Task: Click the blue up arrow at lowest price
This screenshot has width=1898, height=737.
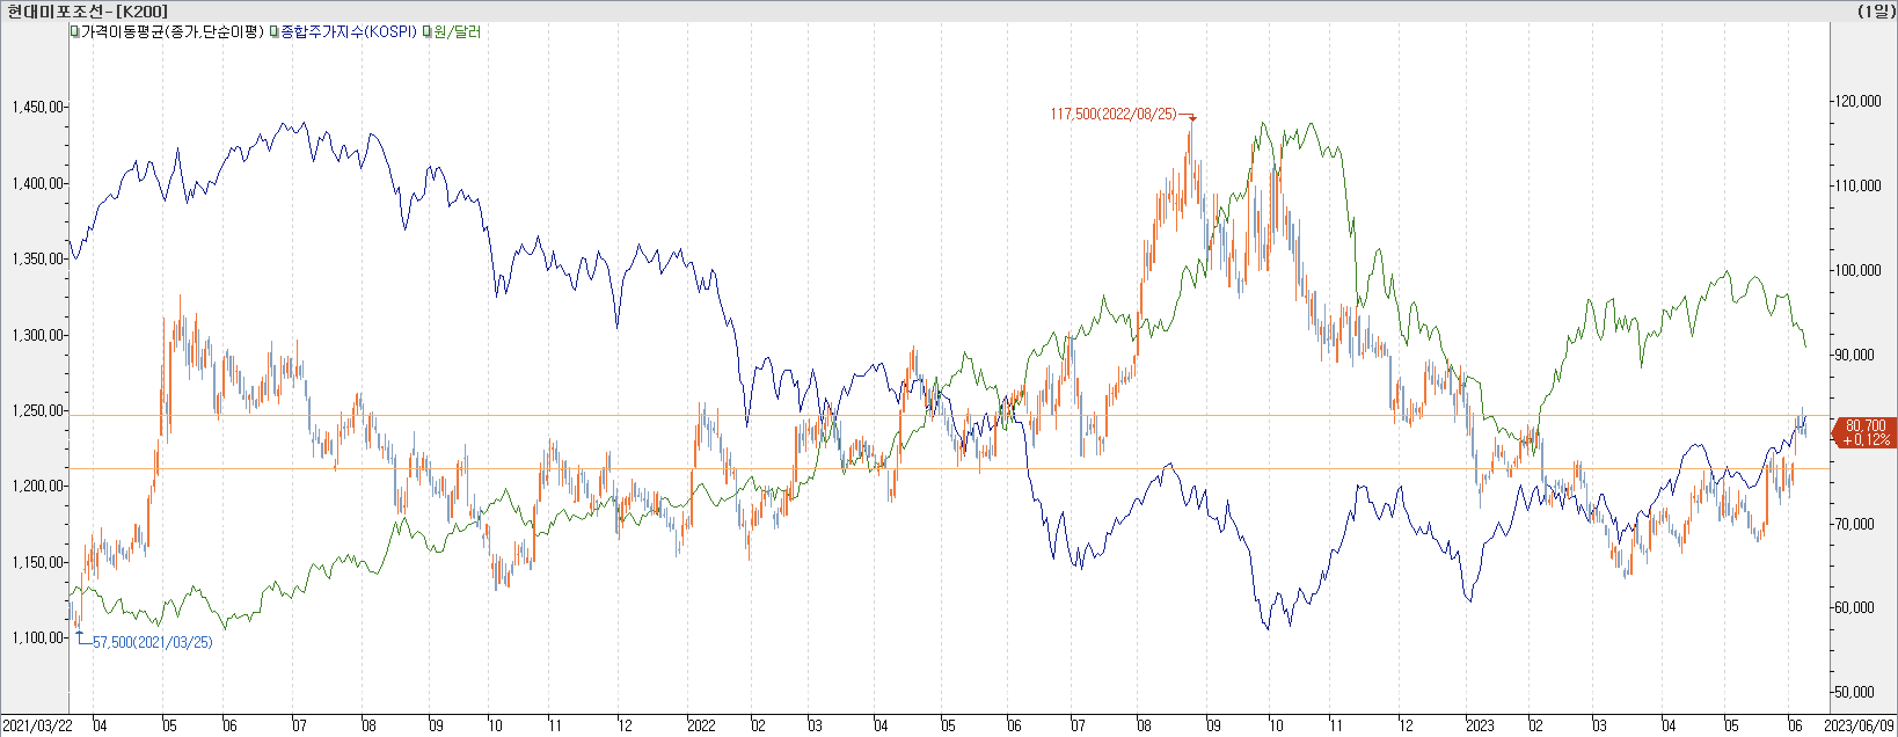Action: 79,632
